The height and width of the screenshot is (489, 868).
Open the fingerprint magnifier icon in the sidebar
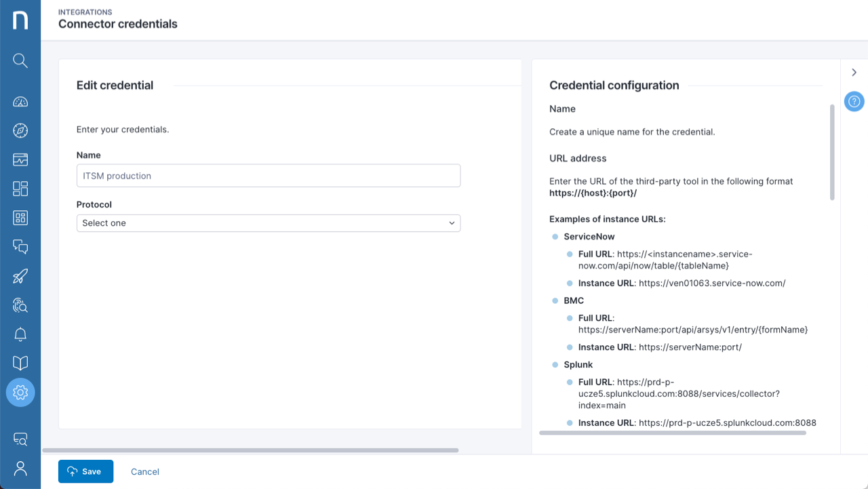20,305
